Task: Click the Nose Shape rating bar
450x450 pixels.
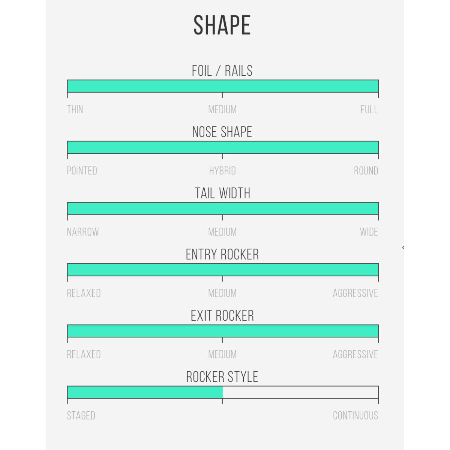Action: pos(222,147)
